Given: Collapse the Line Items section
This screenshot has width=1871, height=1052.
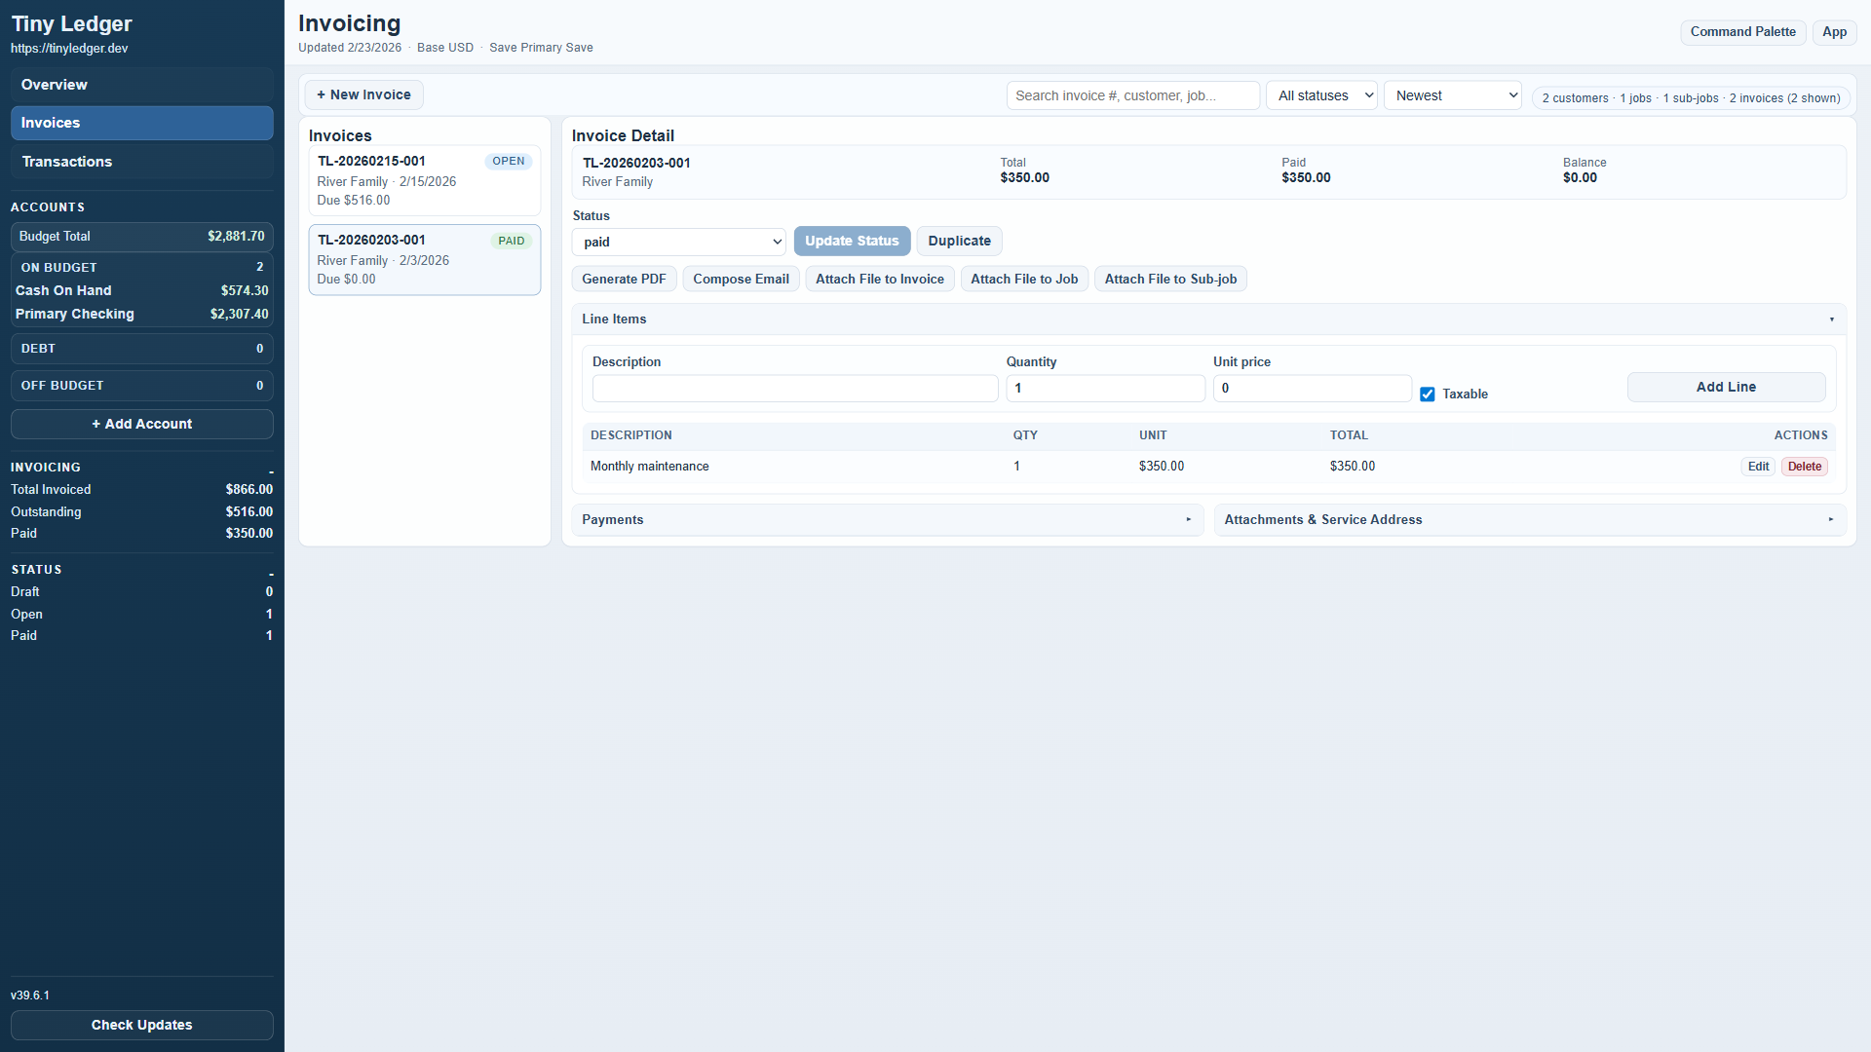Looking at the screenshot, I should tap(1832, 319).
